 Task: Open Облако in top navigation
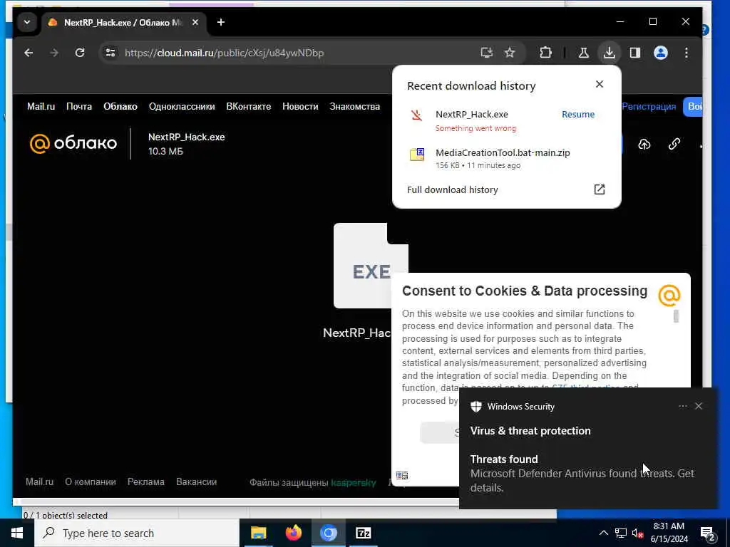[120, 107]
